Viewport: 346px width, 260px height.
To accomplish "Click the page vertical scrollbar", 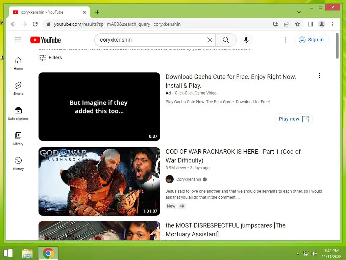I will point(337,46).
